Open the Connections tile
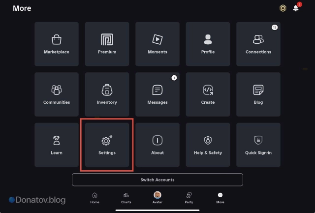315x213 pixels. [258, 44]
